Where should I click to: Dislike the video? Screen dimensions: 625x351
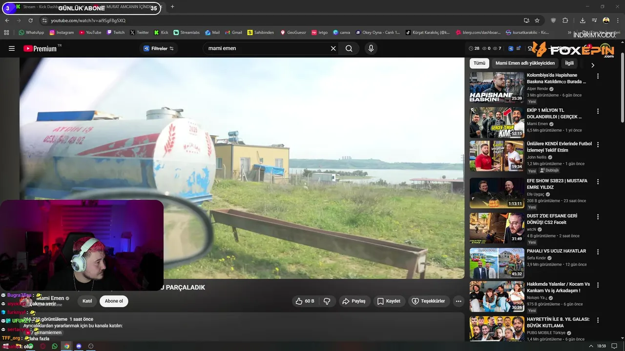(x=328, y=301)
